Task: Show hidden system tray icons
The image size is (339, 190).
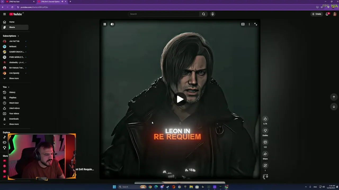Action: (306, 187)
